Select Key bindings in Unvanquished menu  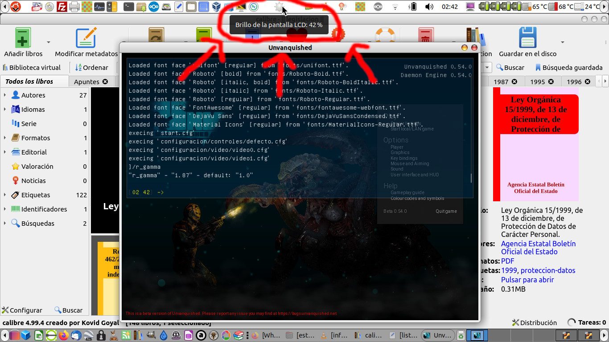[404, 158]
